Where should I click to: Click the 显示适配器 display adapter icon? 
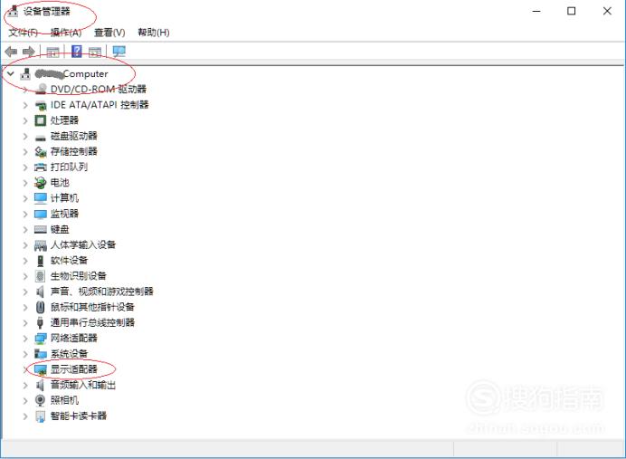[41, 370]
